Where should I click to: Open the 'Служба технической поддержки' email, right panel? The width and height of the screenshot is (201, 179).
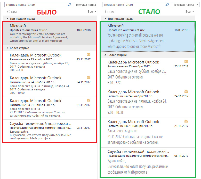(148, 162)
